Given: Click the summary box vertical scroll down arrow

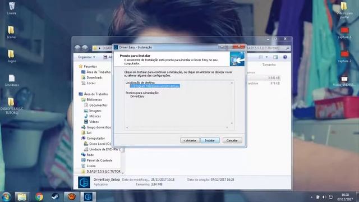Looking at the screenshot, I should [232, 123].
